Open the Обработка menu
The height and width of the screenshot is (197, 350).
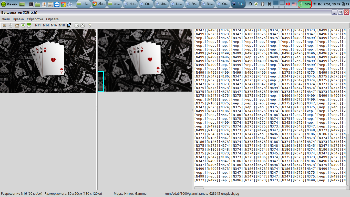pyautogui.click(x=35, y=19)
